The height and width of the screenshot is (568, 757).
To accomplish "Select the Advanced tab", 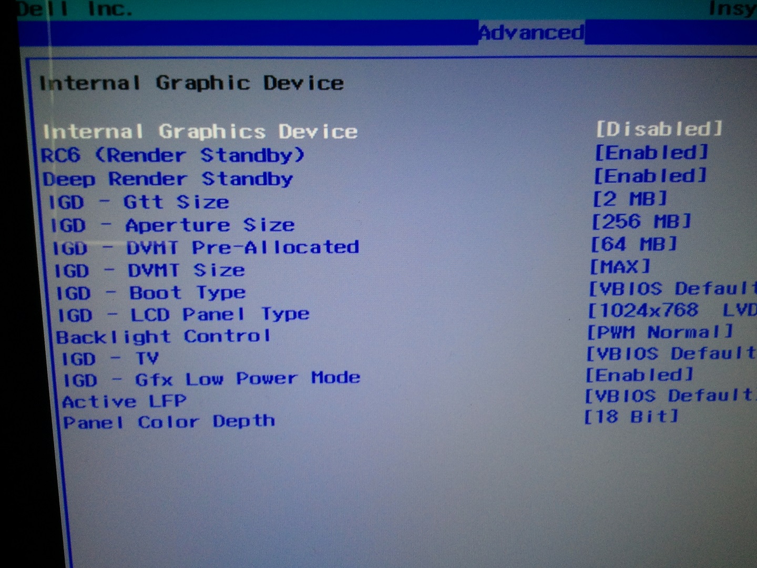I will (x=531, y=33).
